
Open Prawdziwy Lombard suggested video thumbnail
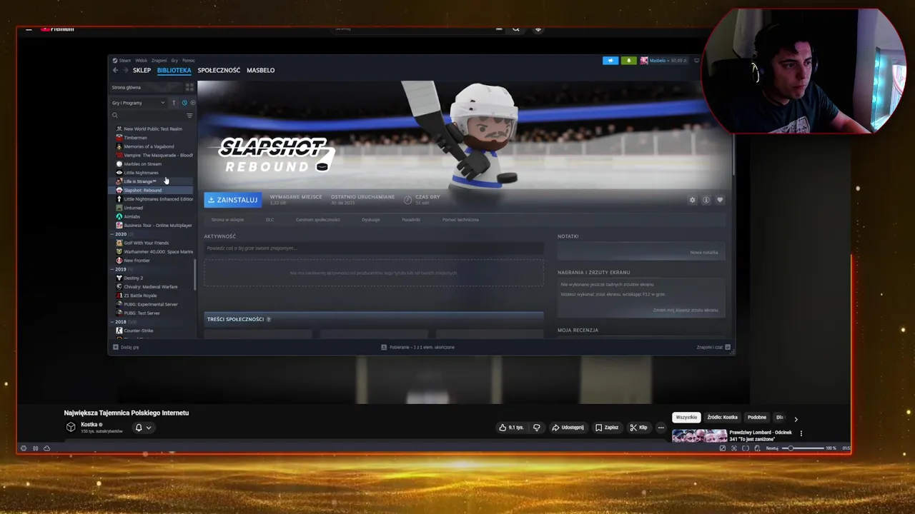tap(699, 435)
